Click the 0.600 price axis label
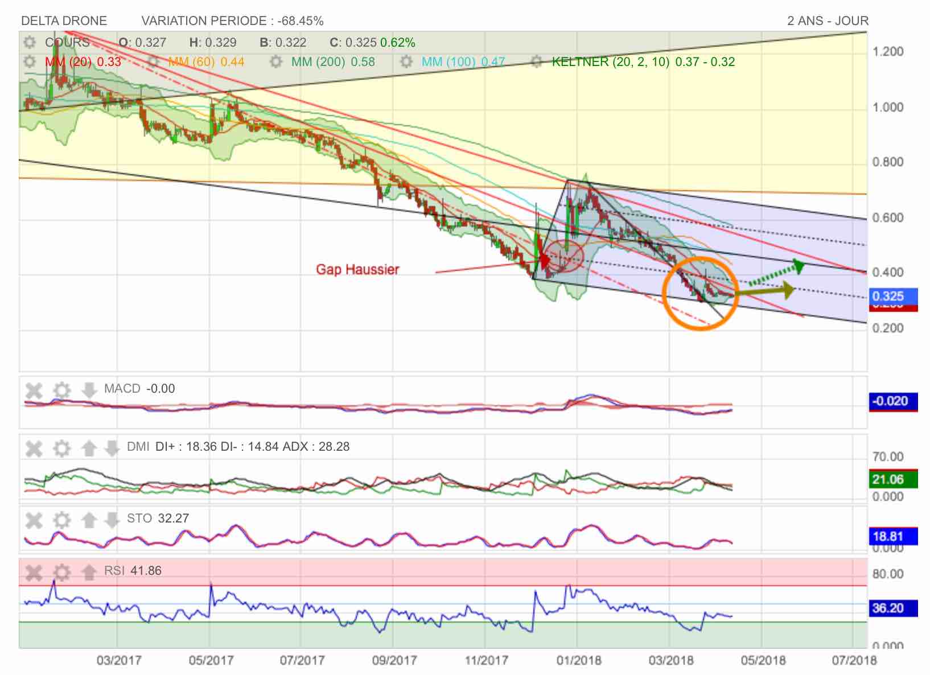Viewport: 930px width, 675px height. click(x=888, y=218)
